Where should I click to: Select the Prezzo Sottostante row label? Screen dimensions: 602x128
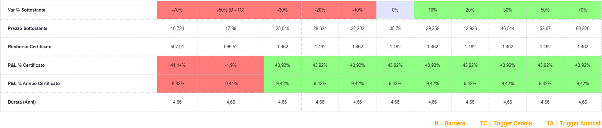click(28, 28)
